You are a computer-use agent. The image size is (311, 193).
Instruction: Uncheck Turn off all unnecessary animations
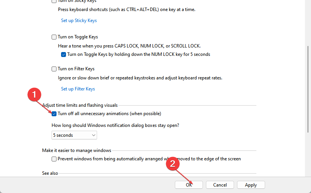pos(54,114)
